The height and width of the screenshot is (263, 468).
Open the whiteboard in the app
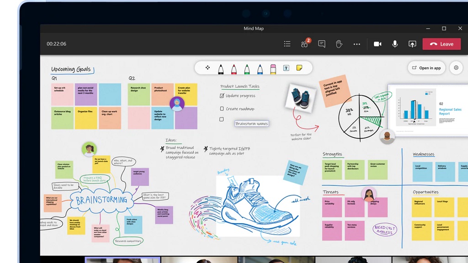426,67
